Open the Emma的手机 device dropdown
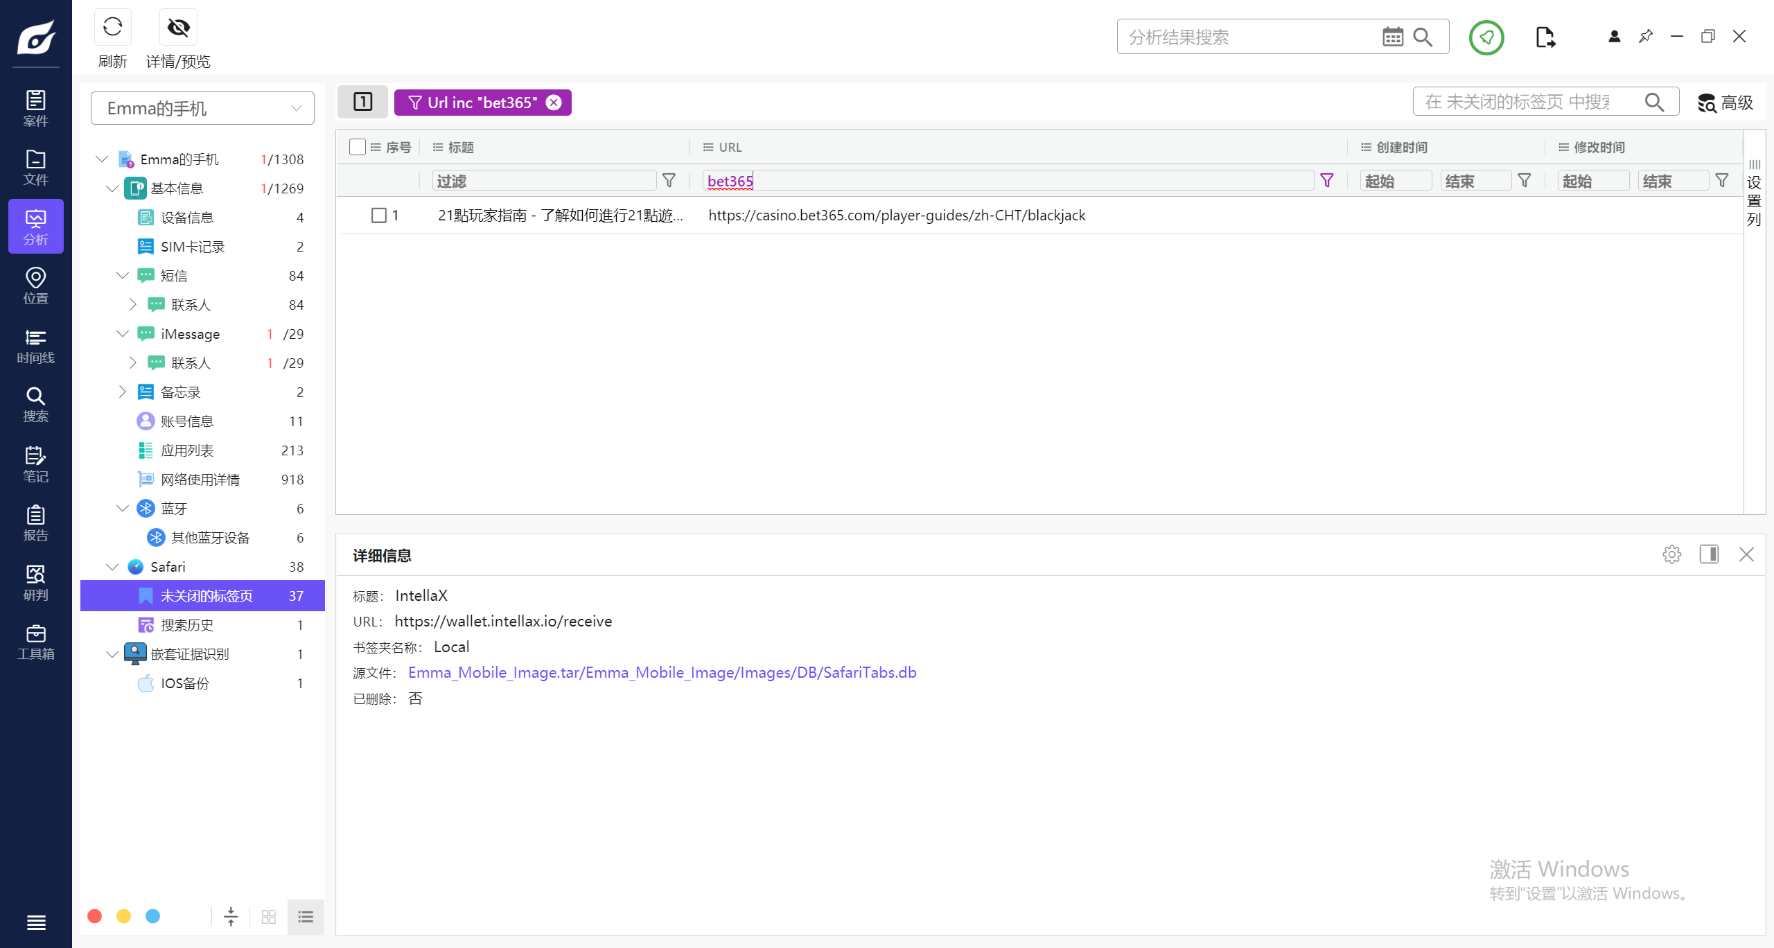This screenshot has width=1774, height=948. 202,108
